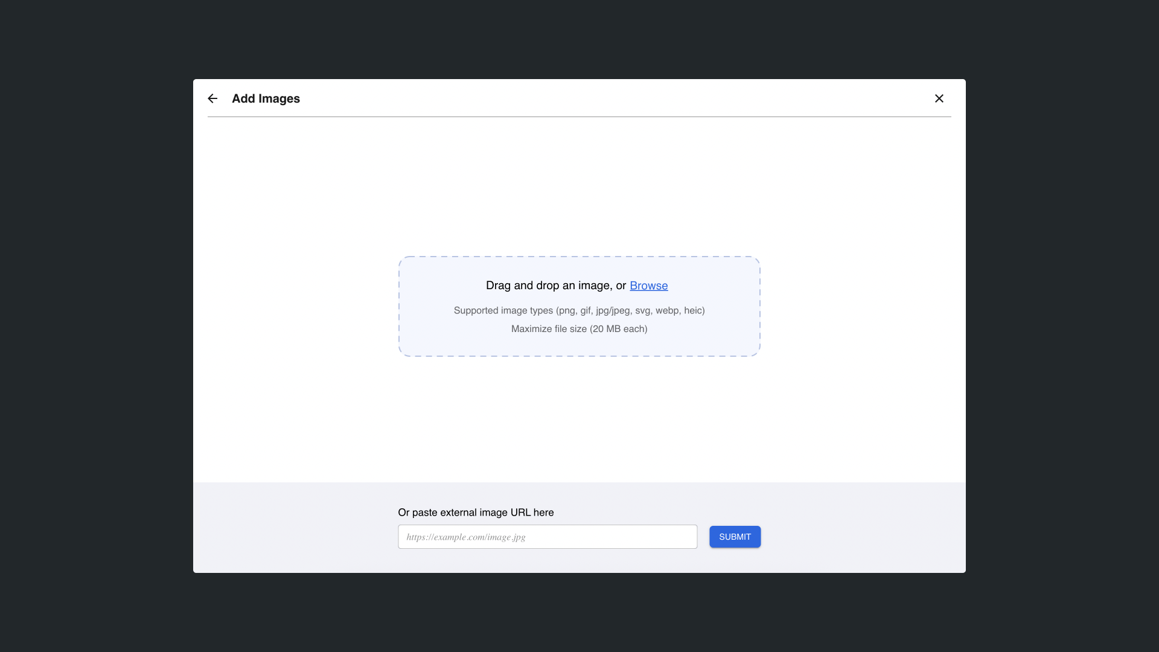Screen dimensions: 1159x652
Task: Click the dark backdrop below the dialog
Action: pos(579,613)
